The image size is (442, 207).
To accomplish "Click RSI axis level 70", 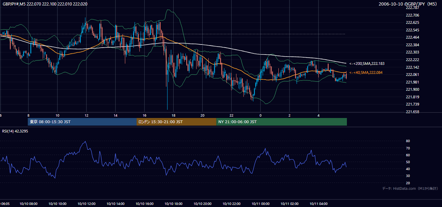I will [x=408, y=148].
